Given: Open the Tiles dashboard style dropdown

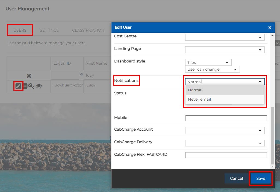Looking at the screenshot, I should tap(208, 62).
